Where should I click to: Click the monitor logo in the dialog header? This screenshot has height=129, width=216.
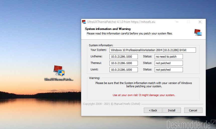click(x=198, y=32)
